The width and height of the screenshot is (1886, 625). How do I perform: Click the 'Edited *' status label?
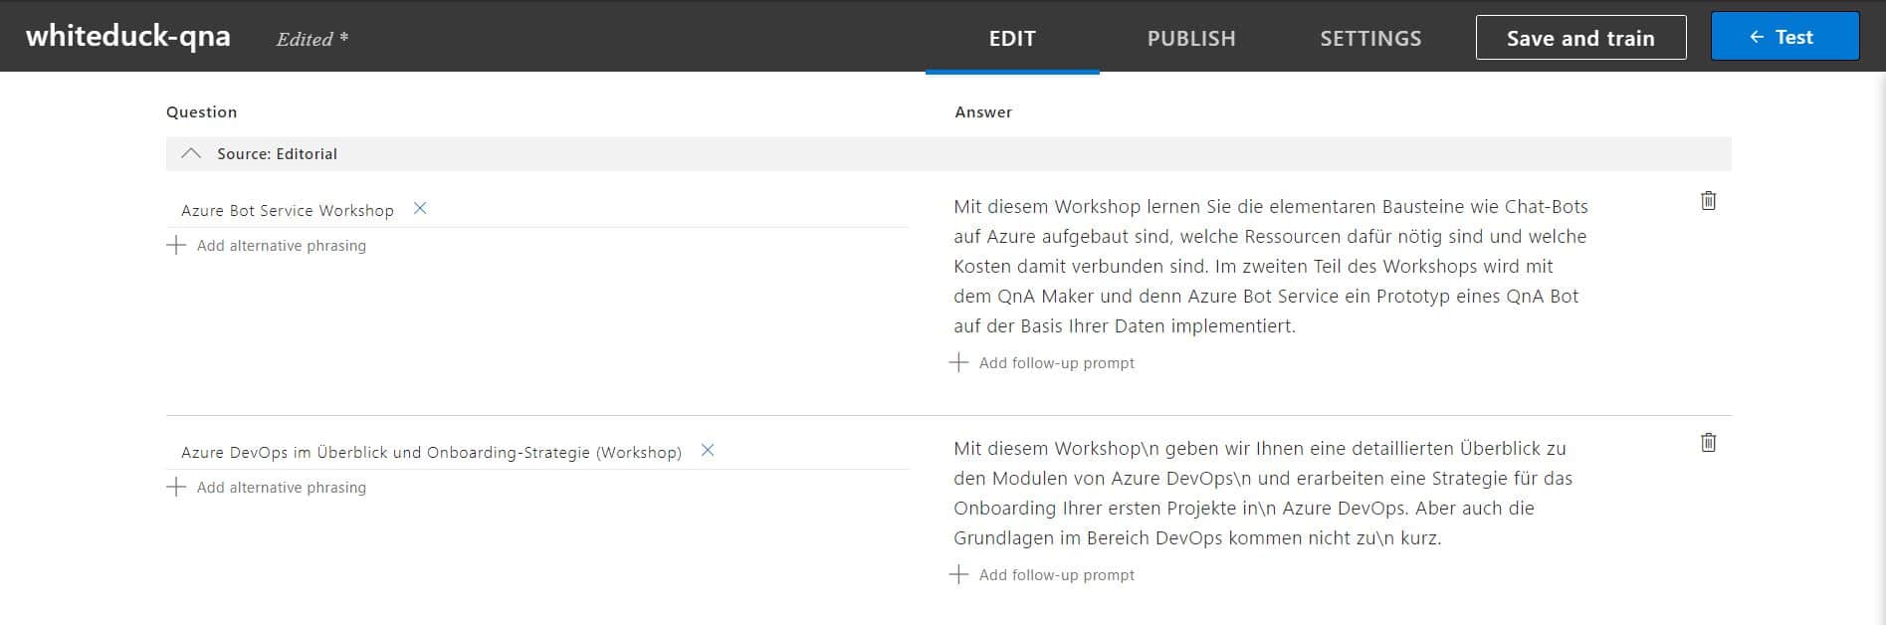click(x=313, y=39)
